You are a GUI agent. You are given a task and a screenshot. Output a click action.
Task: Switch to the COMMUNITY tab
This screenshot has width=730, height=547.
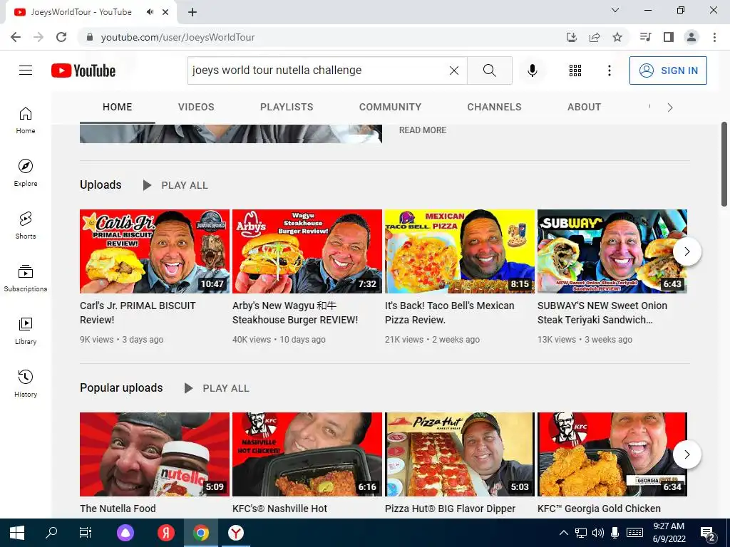(390, 107)
